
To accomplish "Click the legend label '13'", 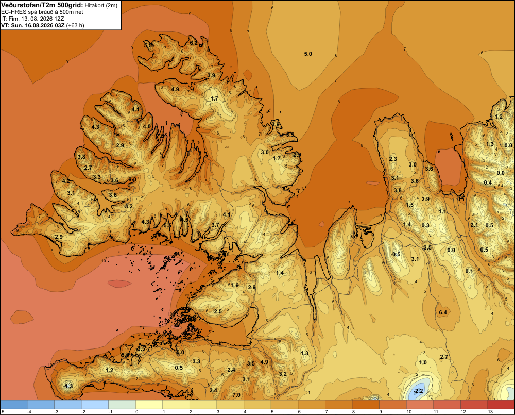I will 490,412.
